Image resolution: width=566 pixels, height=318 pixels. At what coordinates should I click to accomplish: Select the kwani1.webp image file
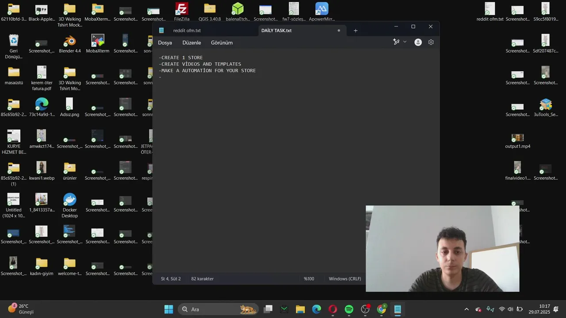42,171
